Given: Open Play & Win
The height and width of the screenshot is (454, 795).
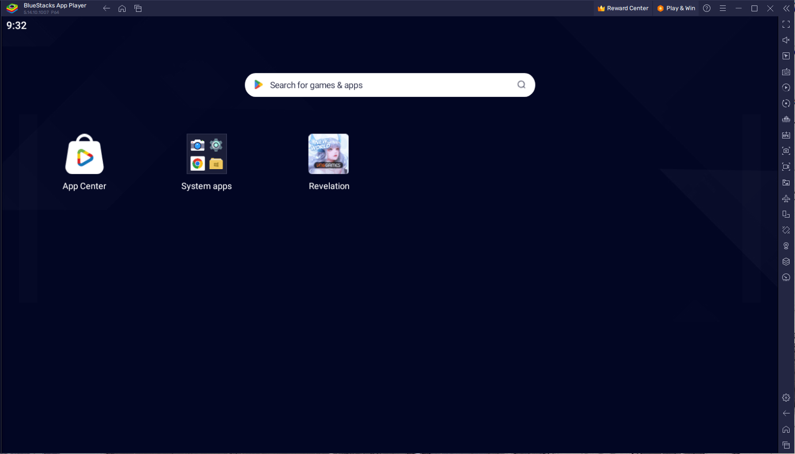Looking at the screenshot, I should point(676,8).
